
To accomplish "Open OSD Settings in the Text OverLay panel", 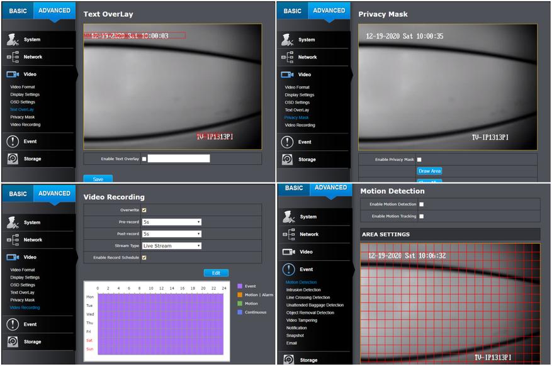I will [23, 102].
